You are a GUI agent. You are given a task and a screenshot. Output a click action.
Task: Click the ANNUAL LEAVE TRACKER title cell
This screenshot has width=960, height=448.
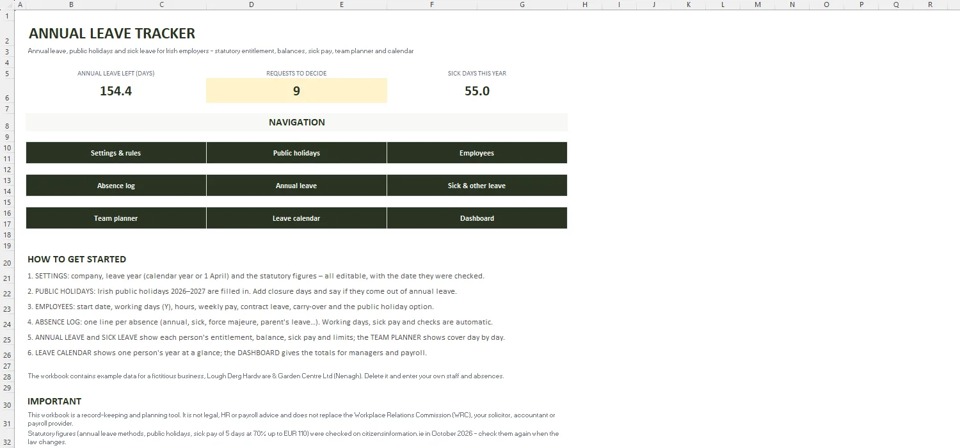pos(112,33)
